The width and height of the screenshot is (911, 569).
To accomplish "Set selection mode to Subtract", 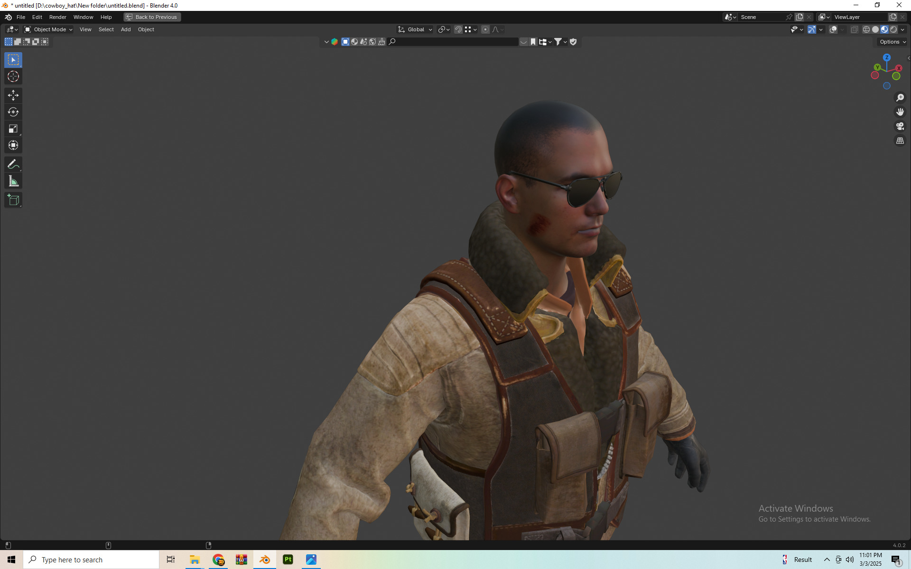I will pos(27,42).
